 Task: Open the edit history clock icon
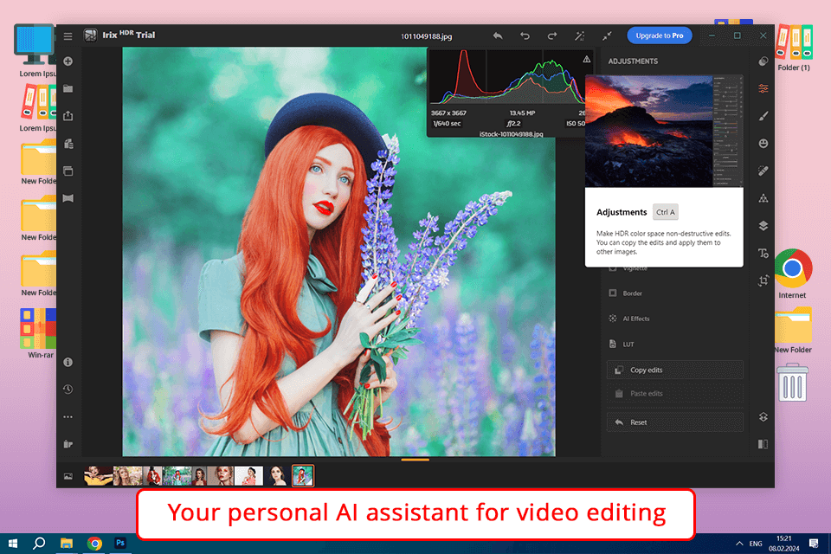[68, 390]
